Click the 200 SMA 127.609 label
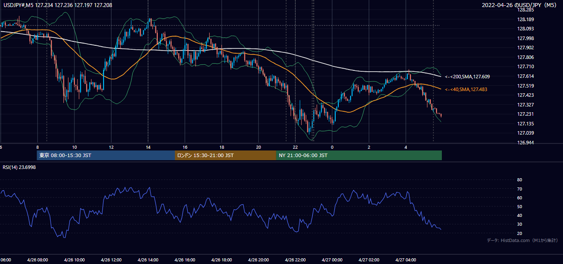563x264 pixels. click(467, 77)
